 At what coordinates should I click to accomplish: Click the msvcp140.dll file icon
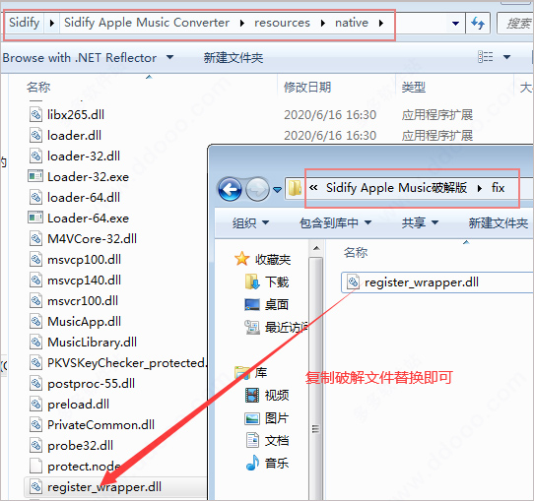point(35,280)
